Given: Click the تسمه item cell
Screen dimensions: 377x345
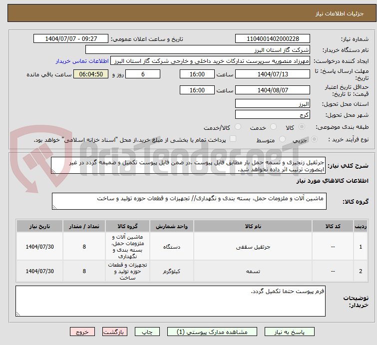Looking at the screenshot, I should click(x=253, y=271).
